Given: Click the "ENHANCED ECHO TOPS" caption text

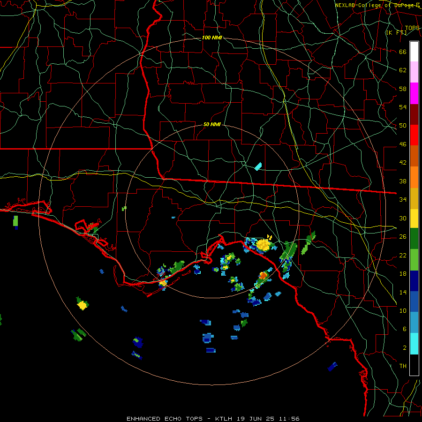Looking at the screenshot, I should (164, 419).
